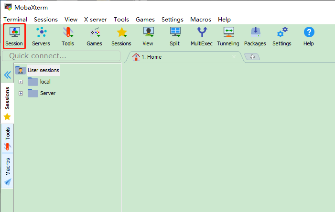The height and width of the screenshot is (212, 335).
Task: Select the Tools vertical side tab
Action: (x=8, y=138)
